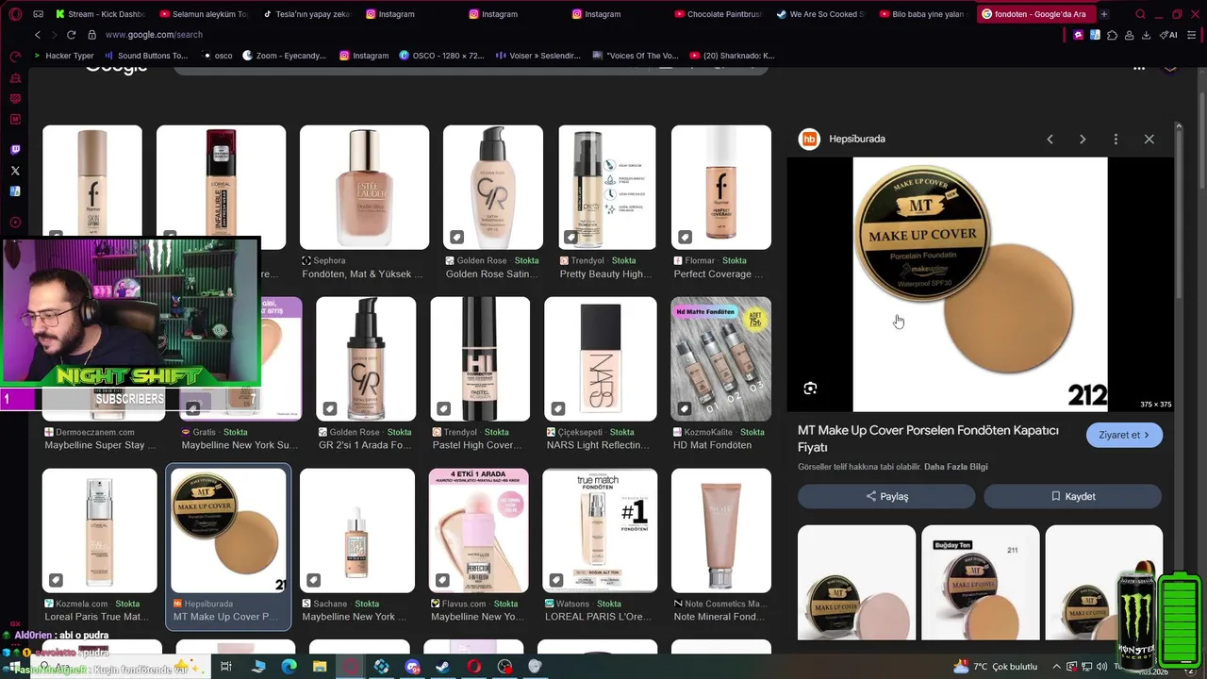Click the Paylaş share button
This screenshot has height=679, width=1207.
pyautogui.click(x=886, y=496)
